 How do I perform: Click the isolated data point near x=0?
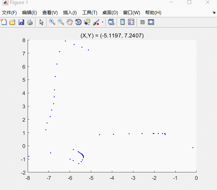[x=193, y=148]
